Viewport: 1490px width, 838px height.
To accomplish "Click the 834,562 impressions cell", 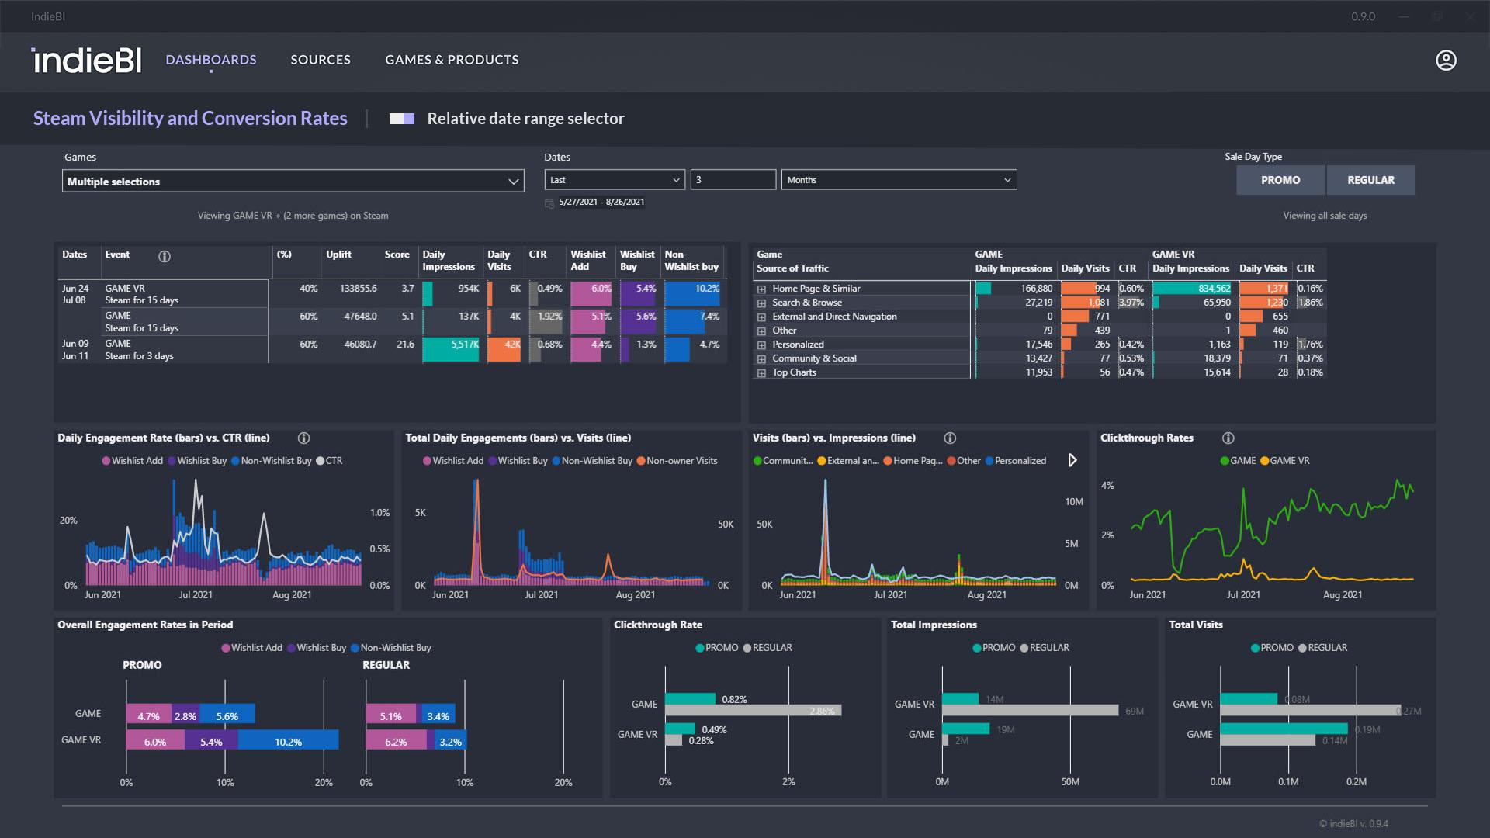I will coord(1192,289).
